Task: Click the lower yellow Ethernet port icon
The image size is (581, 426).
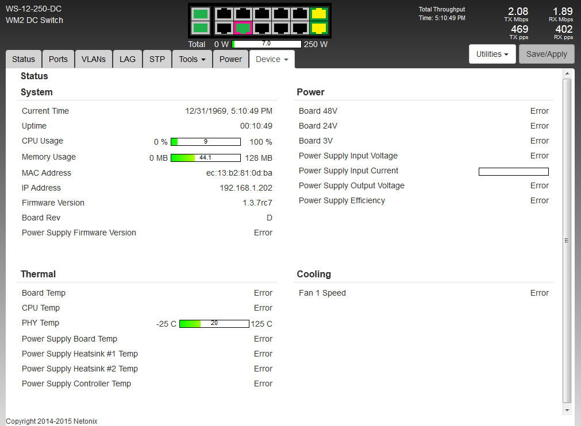Action: click(x=318, y=28)
